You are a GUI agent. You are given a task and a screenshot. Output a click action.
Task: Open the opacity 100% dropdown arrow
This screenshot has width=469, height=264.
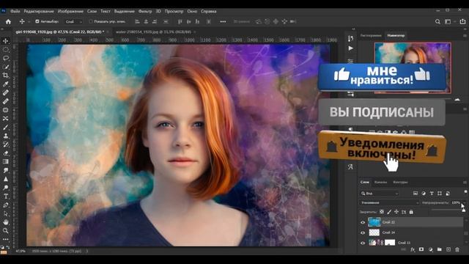[465, 202]
